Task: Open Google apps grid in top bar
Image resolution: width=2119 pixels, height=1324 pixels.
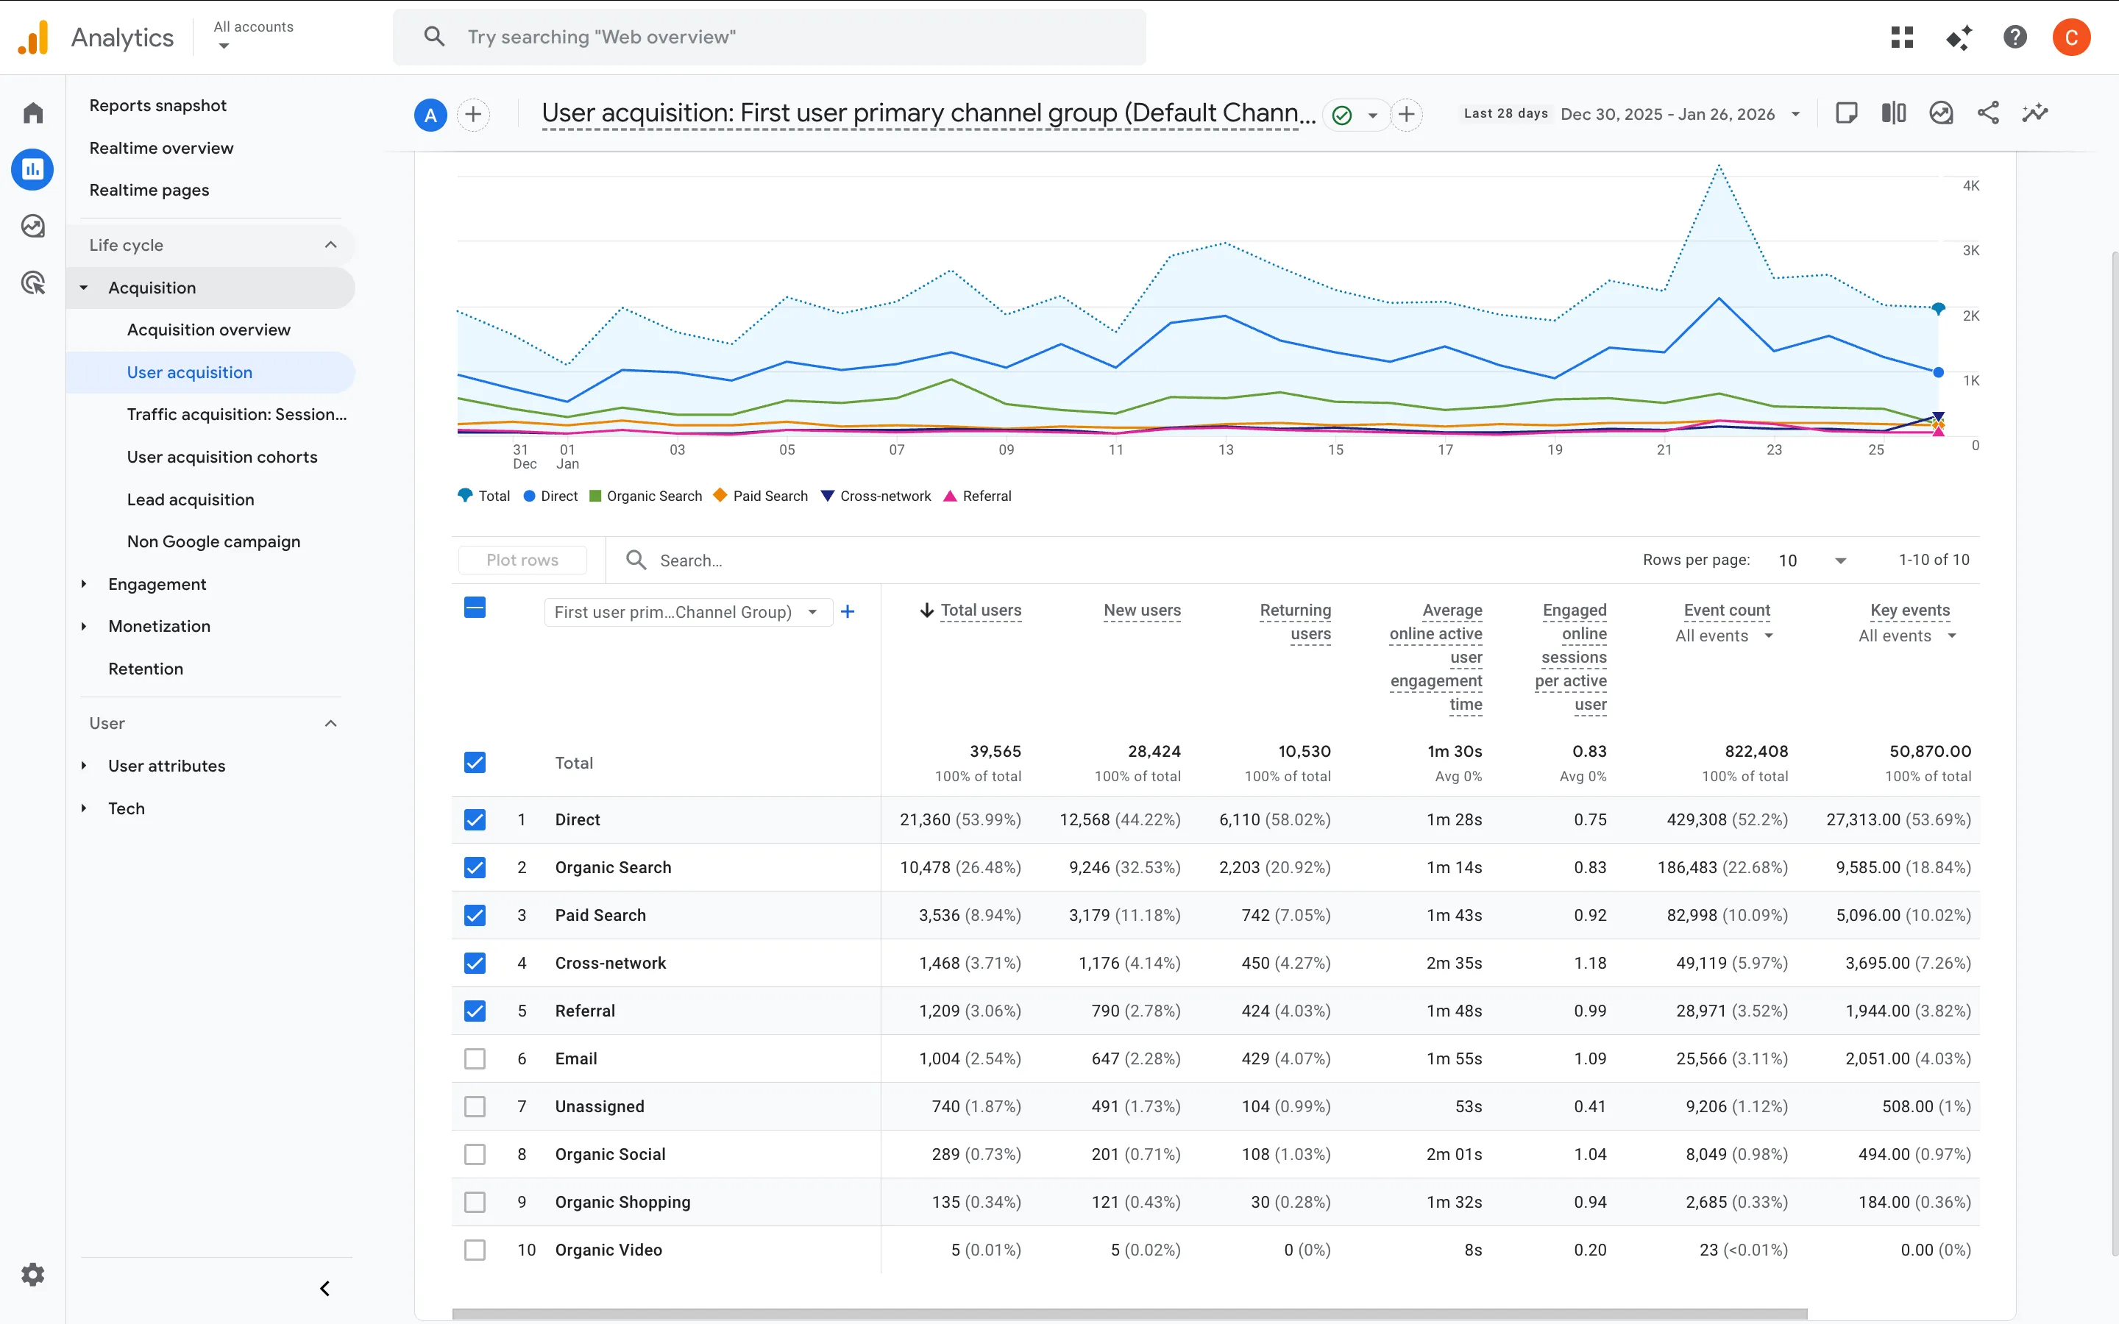Action: [x=1903, y=37]
